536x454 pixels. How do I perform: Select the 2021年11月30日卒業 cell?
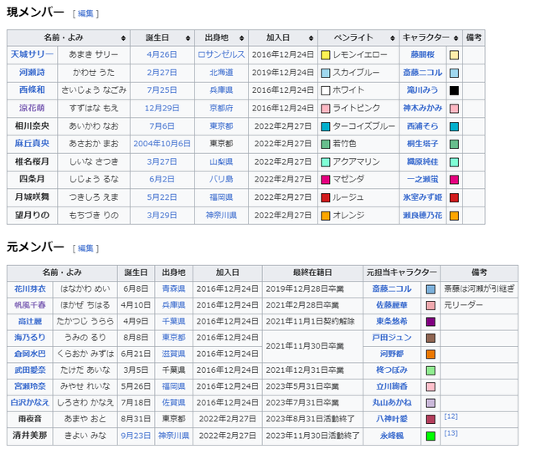click(x=312, y=346)
